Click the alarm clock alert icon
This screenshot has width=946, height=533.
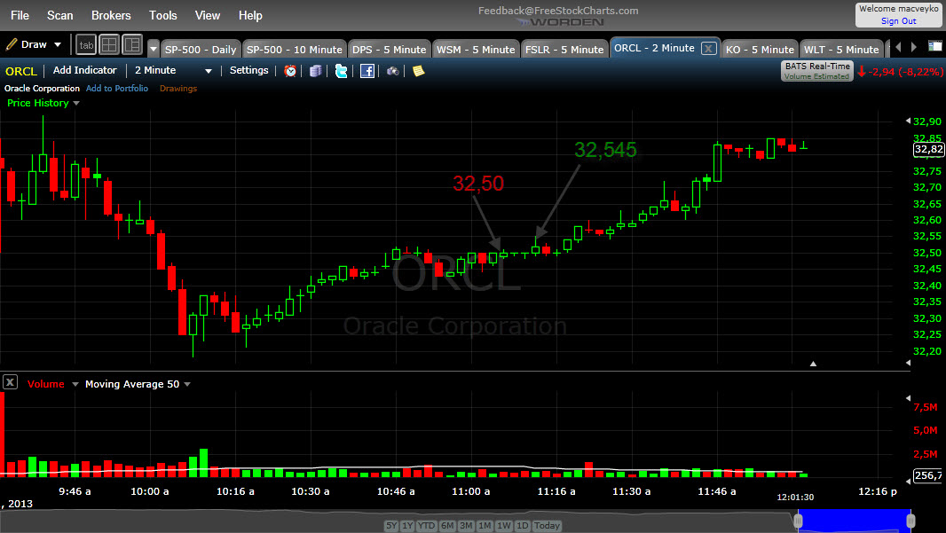click(290, 71)
